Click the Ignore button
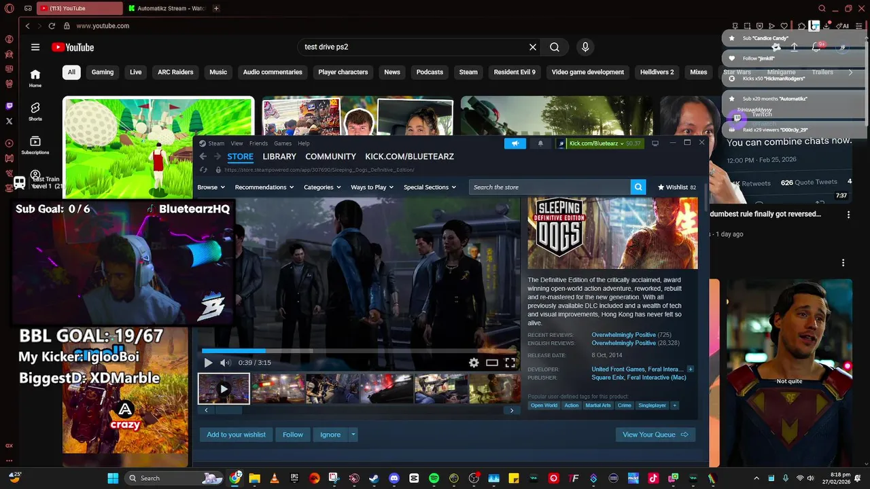The width and height of the screenshot is (870, 489). 330,435
